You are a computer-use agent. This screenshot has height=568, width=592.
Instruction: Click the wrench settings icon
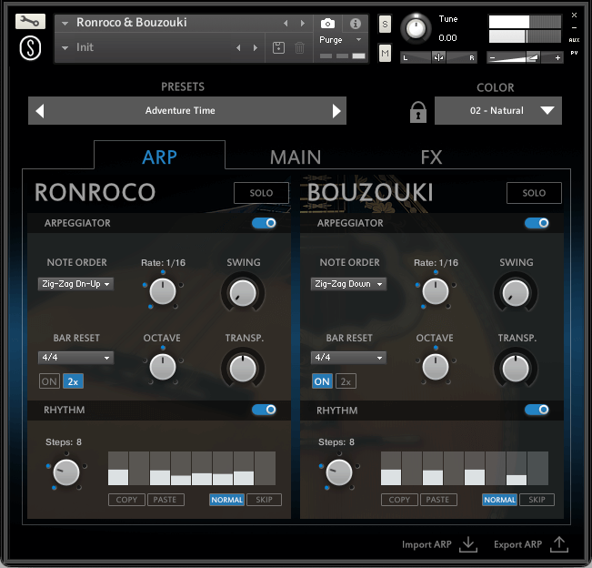tap(30, 21)
